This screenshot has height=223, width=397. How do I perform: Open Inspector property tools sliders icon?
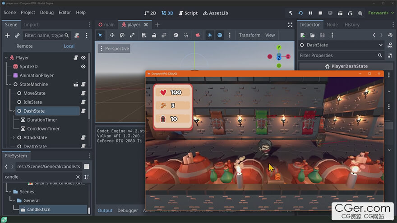click(390, 55)
